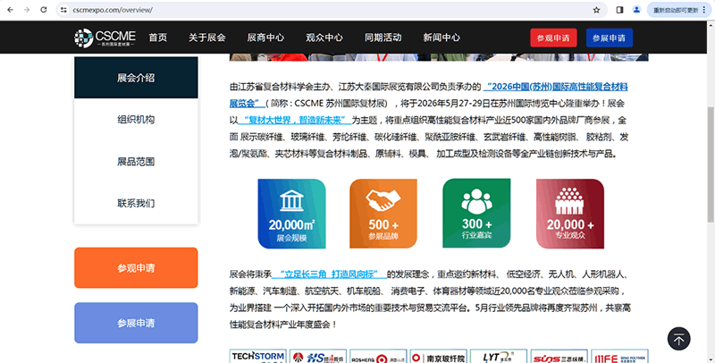
Task: Open the browser side panel icon
Action: pyautogui.click(x=619, y=10)
